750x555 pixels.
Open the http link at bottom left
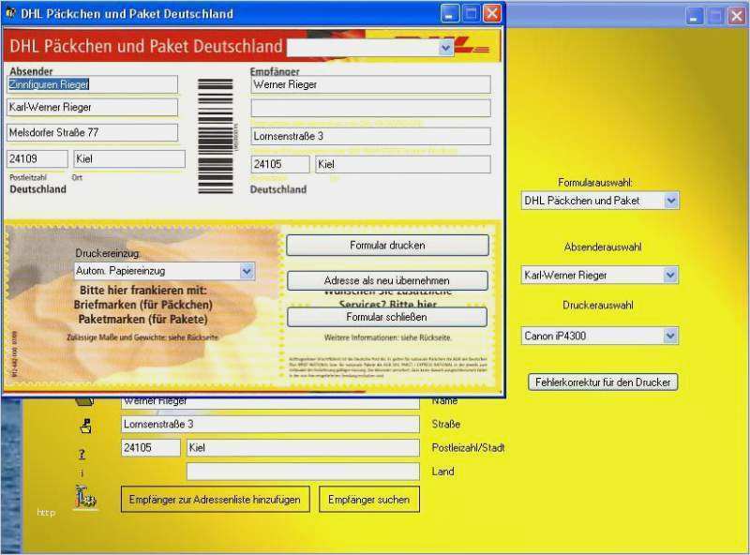(x=46, y=513)
